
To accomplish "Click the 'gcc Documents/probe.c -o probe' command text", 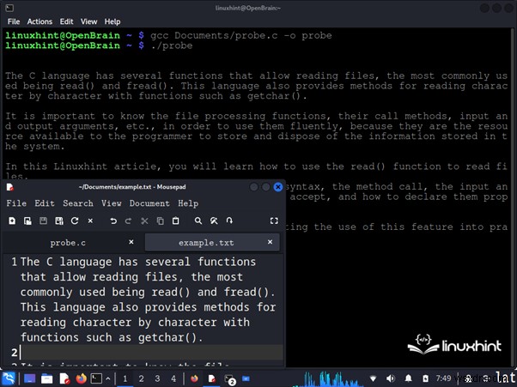I will click(x=241, y=35).
